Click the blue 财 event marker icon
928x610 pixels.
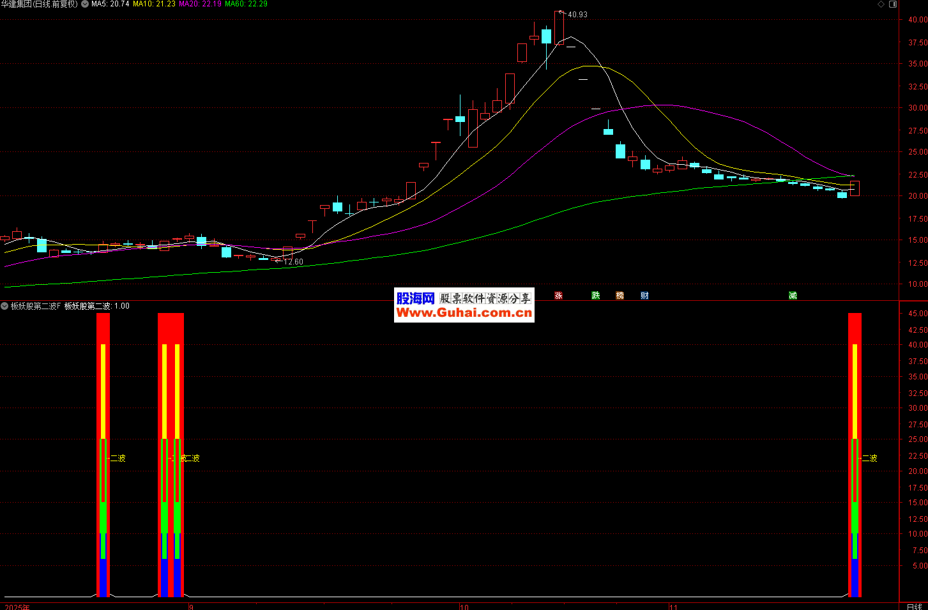[x=644, y=295]
